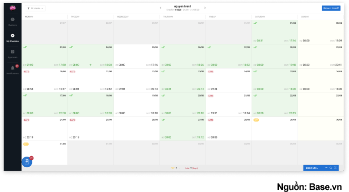
Task: Click the Notifications label in the sidebar
Action: pyautogui.click(x=13, y=73)
